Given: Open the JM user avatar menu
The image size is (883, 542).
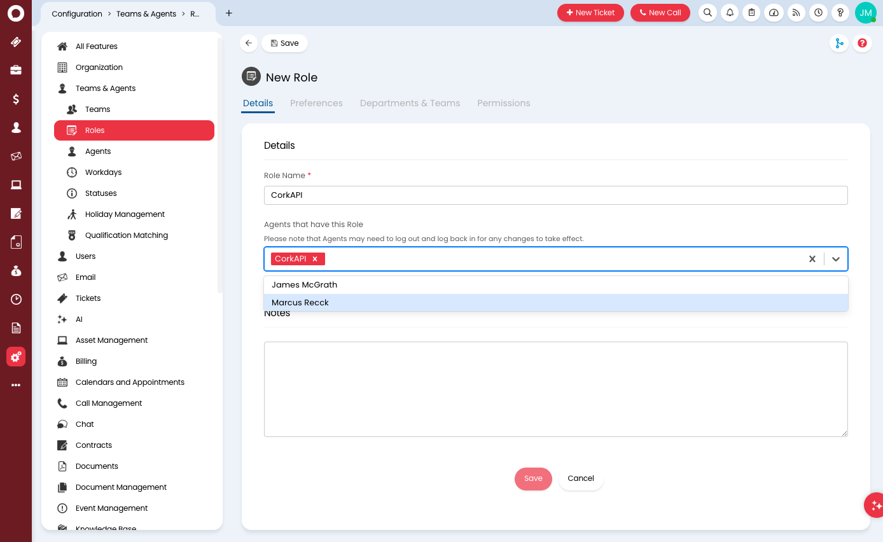Looking at the screenshot, I should coord(866,13).
